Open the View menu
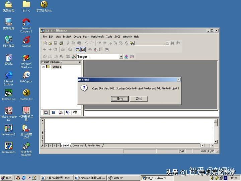This screenshot has height=181, width=241. point(58,37)
